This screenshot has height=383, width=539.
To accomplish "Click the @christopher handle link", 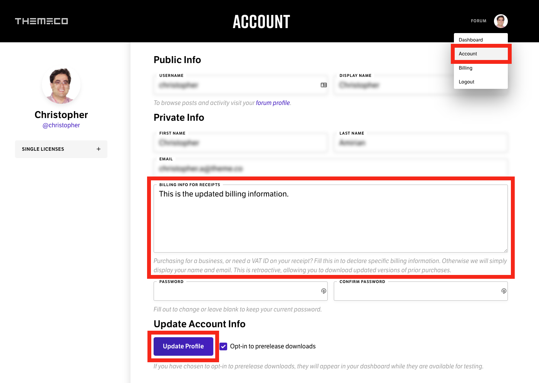I will pyautogui.click(x=61, y=125).
